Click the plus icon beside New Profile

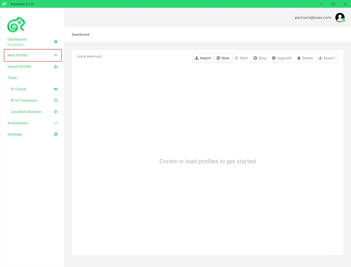click(56, 55)
